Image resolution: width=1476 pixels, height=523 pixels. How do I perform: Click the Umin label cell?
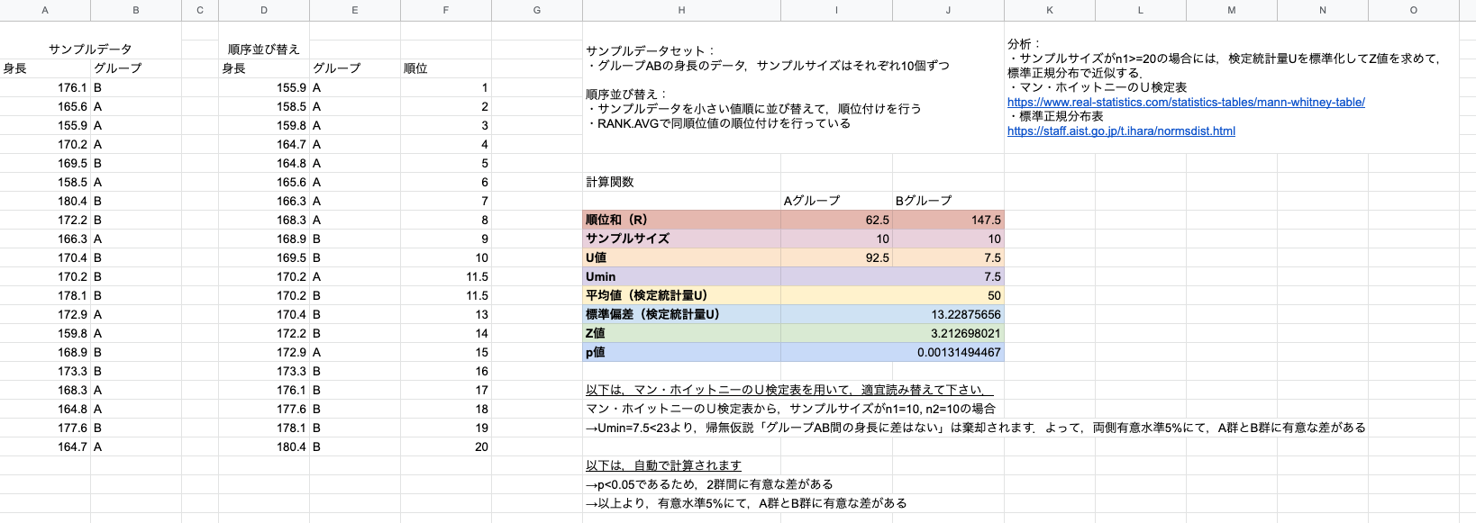click(x=681, y=276)
